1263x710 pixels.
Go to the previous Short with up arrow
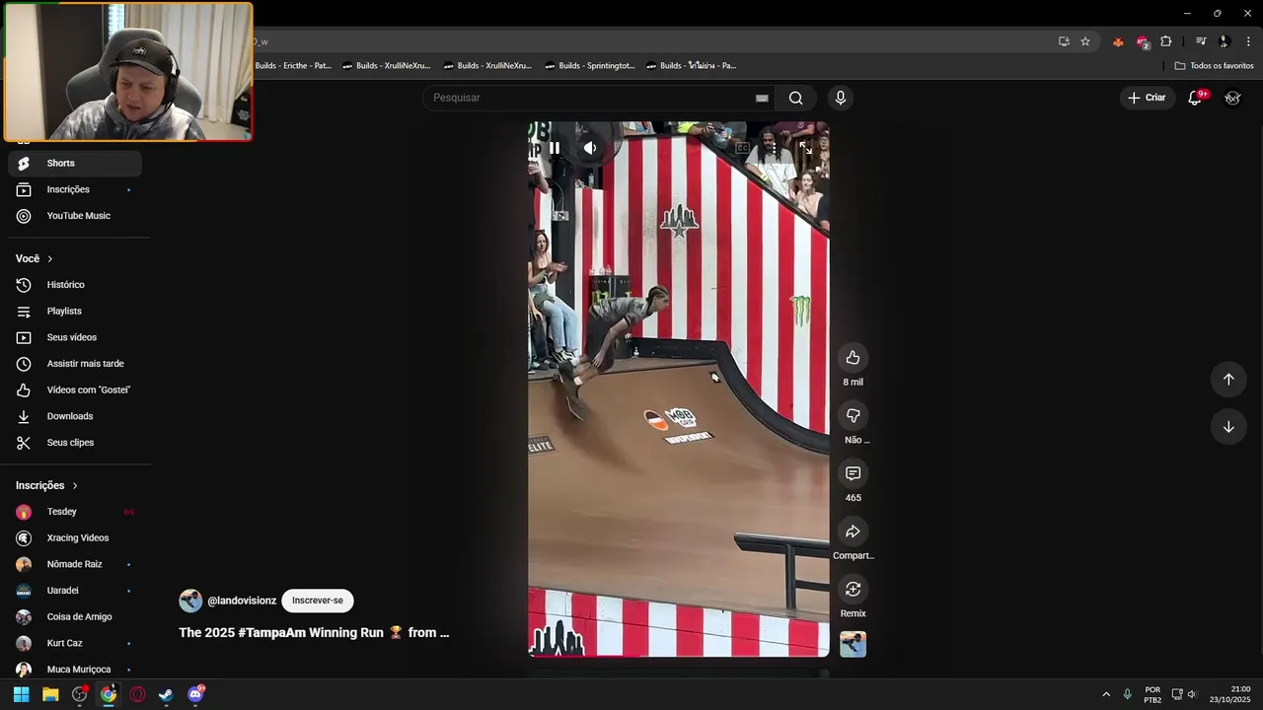point(1228,380)
